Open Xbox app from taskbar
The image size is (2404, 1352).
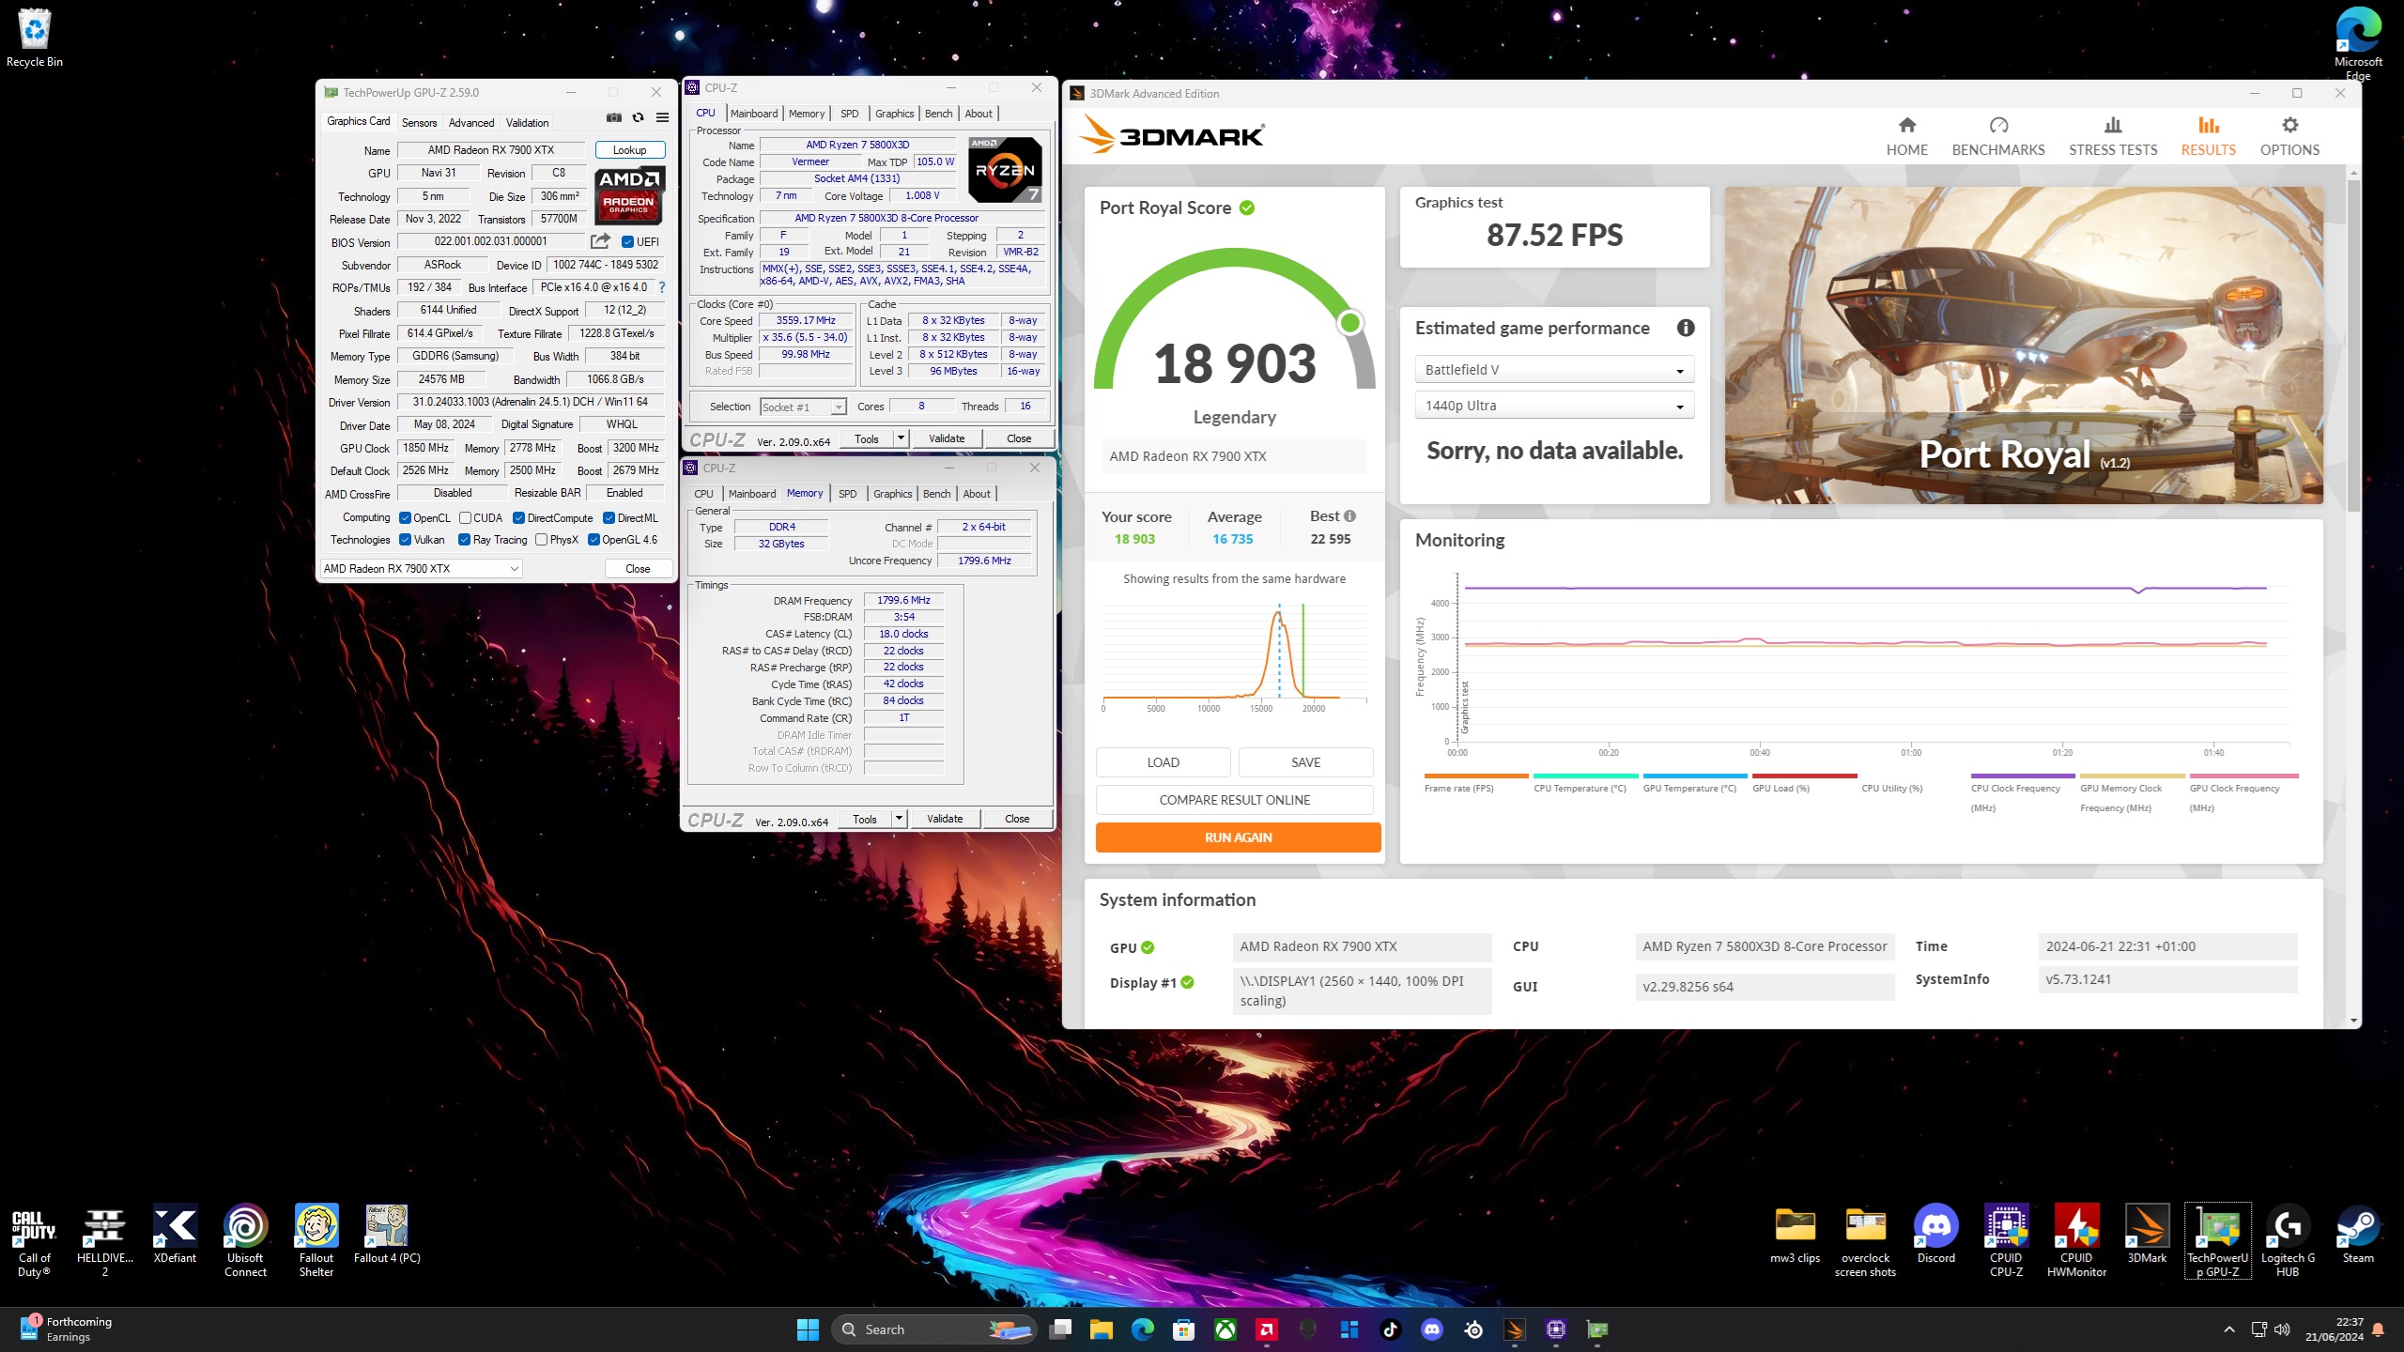(1225, 1329)
